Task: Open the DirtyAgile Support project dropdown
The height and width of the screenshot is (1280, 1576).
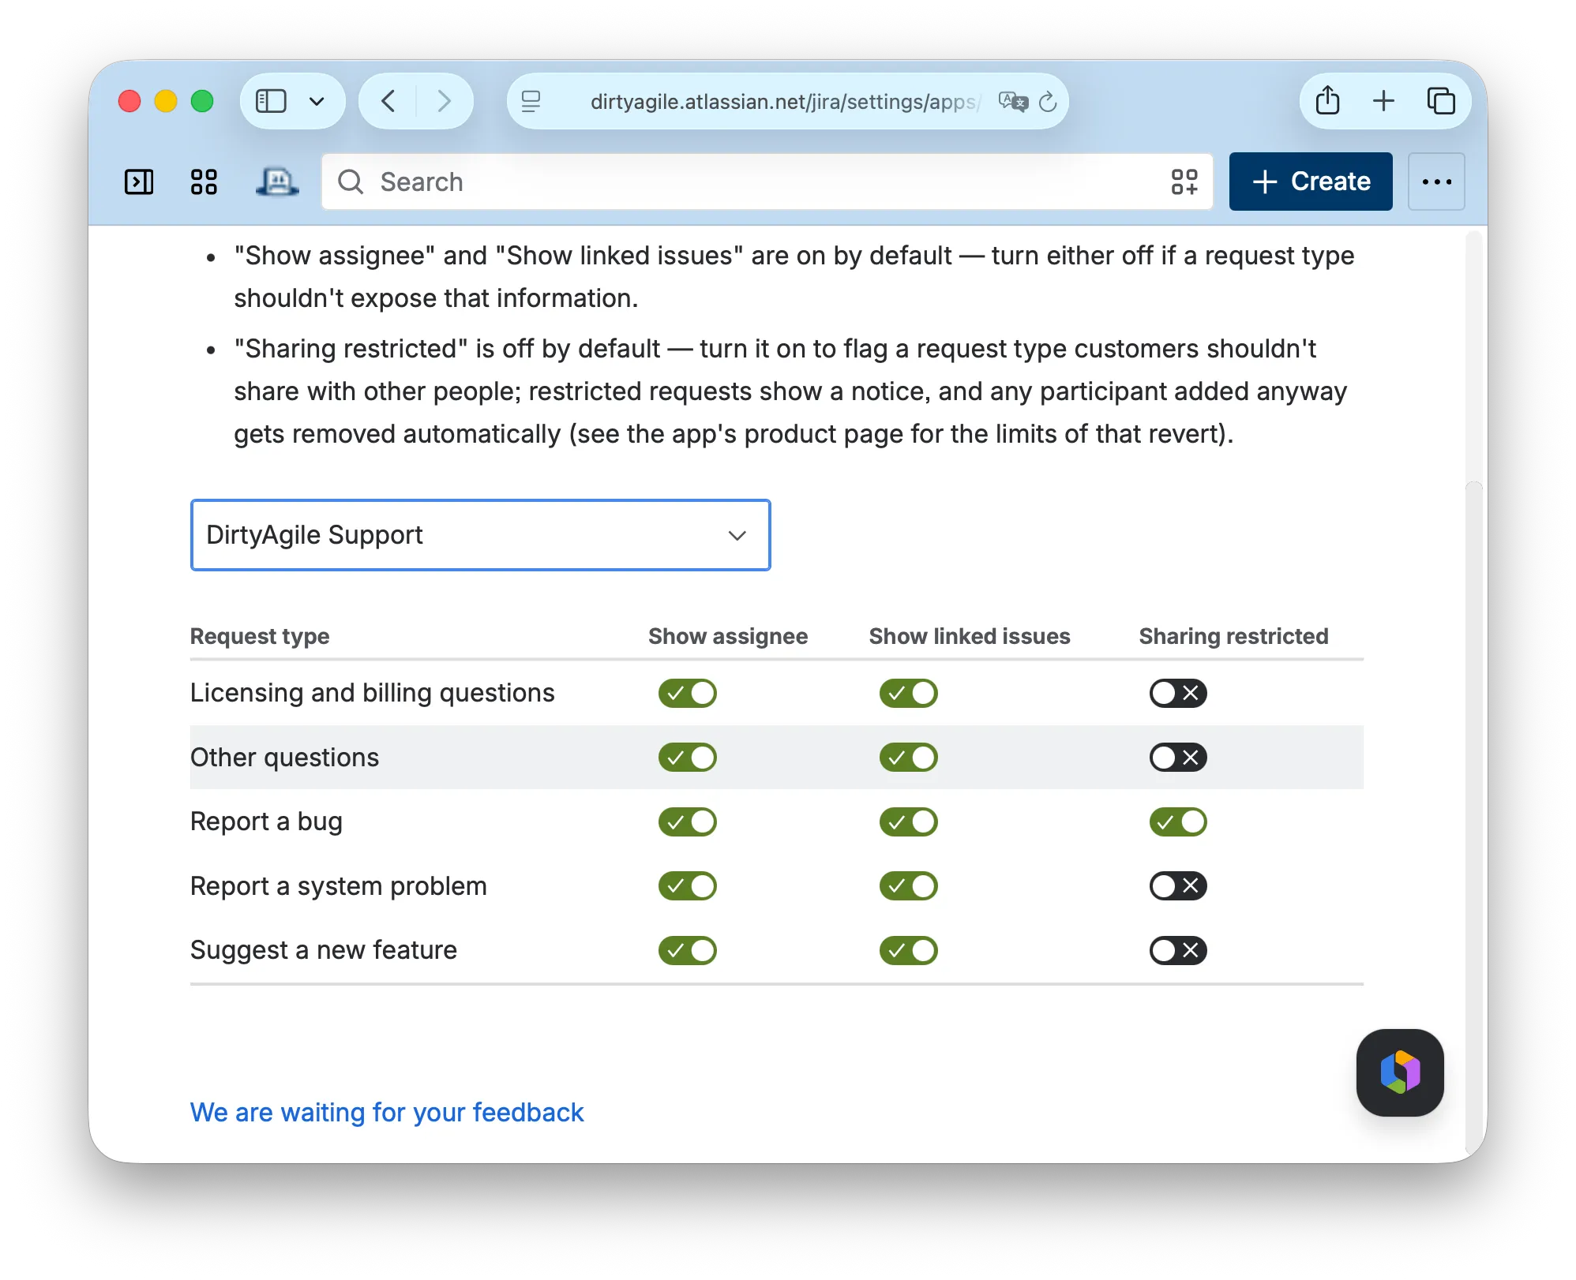Action: (x=480, y=535)
